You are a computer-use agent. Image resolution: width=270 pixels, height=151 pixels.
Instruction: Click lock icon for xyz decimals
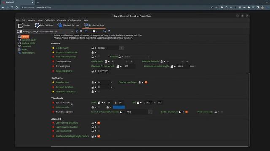click(106, 62)
